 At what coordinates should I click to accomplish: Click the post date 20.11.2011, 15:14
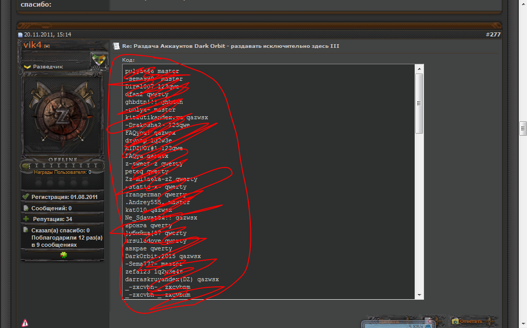47,34
